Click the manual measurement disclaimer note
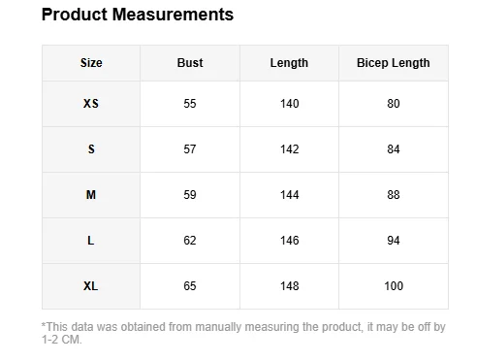Screen dimensions: 477x361 (243, 333)
